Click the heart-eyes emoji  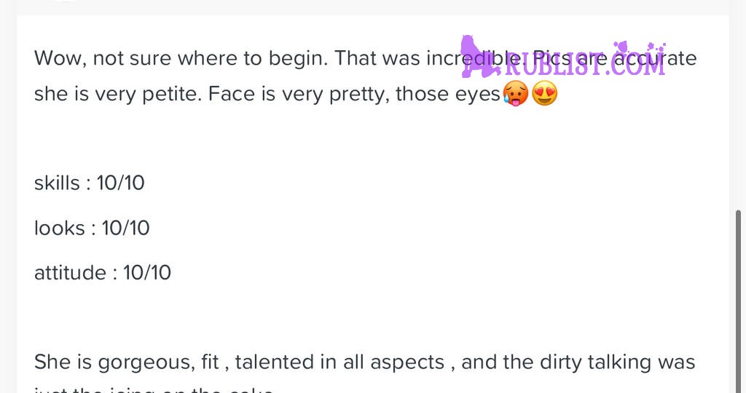(544, 94)
